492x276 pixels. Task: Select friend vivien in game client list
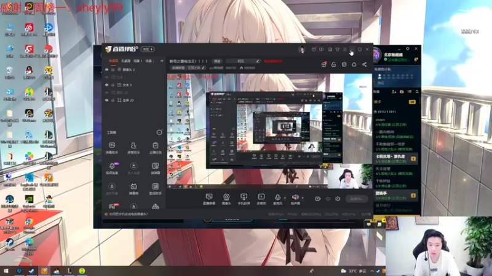tap(395, 122)
